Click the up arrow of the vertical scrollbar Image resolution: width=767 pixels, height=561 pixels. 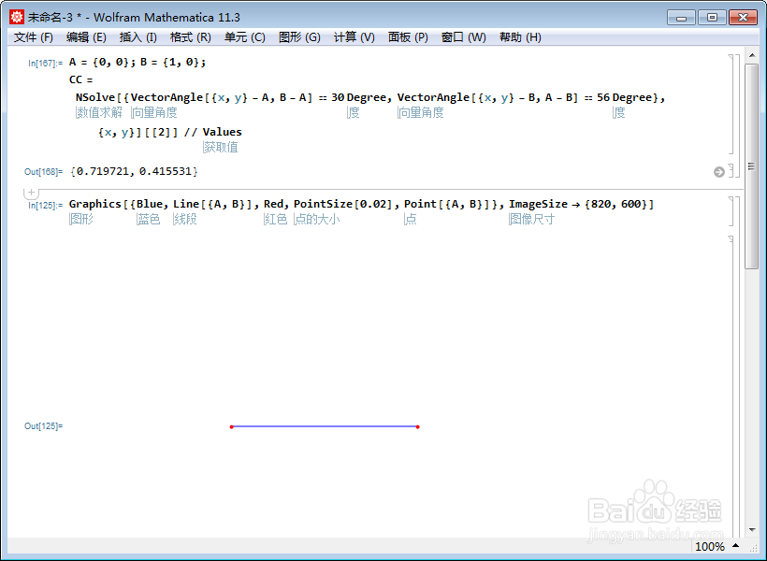click(753, 53)
